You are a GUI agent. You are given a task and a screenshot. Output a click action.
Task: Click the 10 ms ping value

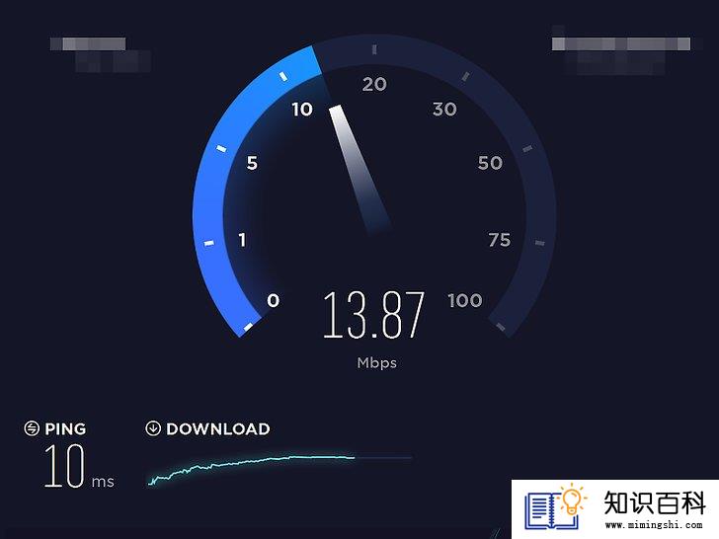79,466
